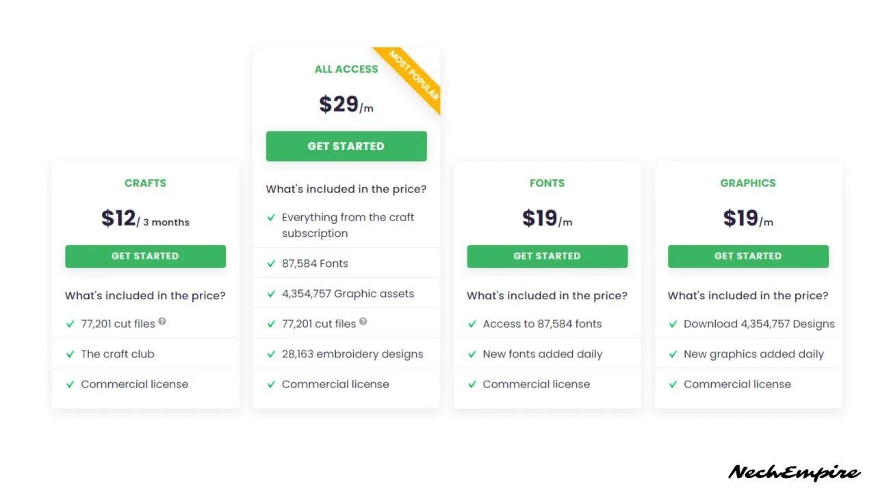Click checkmark next to New fonts added daily
Image resolution: width=876 pixels, height=493 pixels.
(472, 354)
